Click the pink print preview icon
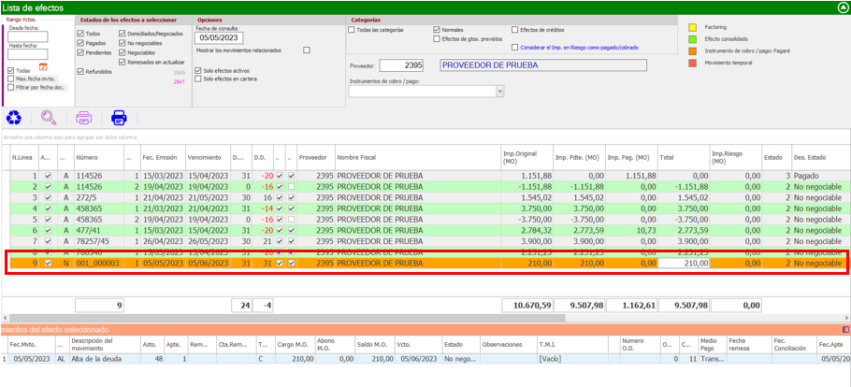 pyautogui.click(x=84, y=118)
